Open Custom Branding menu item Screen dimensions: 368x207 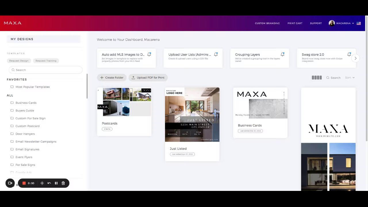(x=267, y=23)
